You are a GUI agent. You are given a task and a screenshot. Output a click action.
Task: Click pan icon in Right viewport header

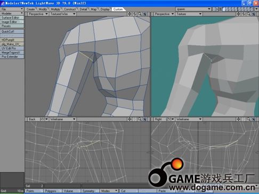(x=238, y=119)
